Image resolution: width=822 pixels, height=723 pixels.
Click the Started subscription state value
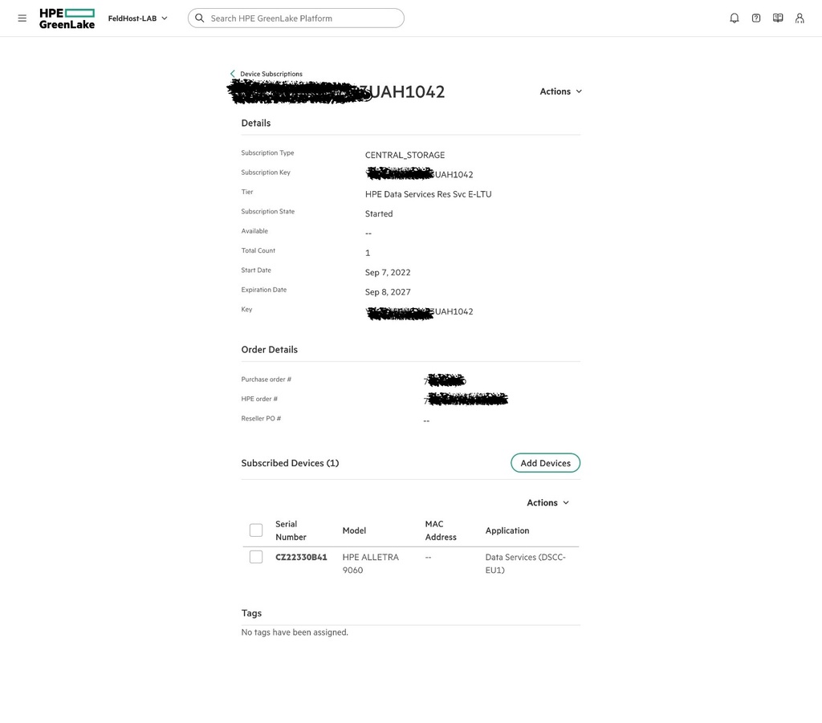tap(379, 213)
